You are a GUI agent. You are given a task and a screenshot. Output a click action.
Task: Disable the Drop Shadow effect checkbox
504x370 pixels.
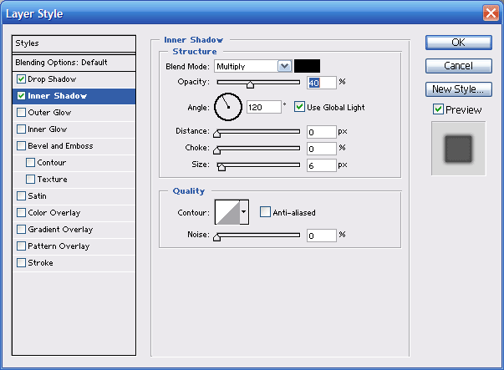click(x=21, y=79)
